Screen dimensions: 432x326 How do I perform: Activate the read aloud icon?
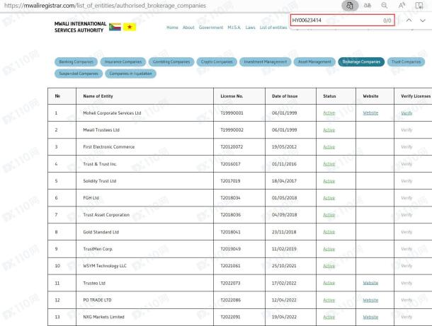coord(402,6)
